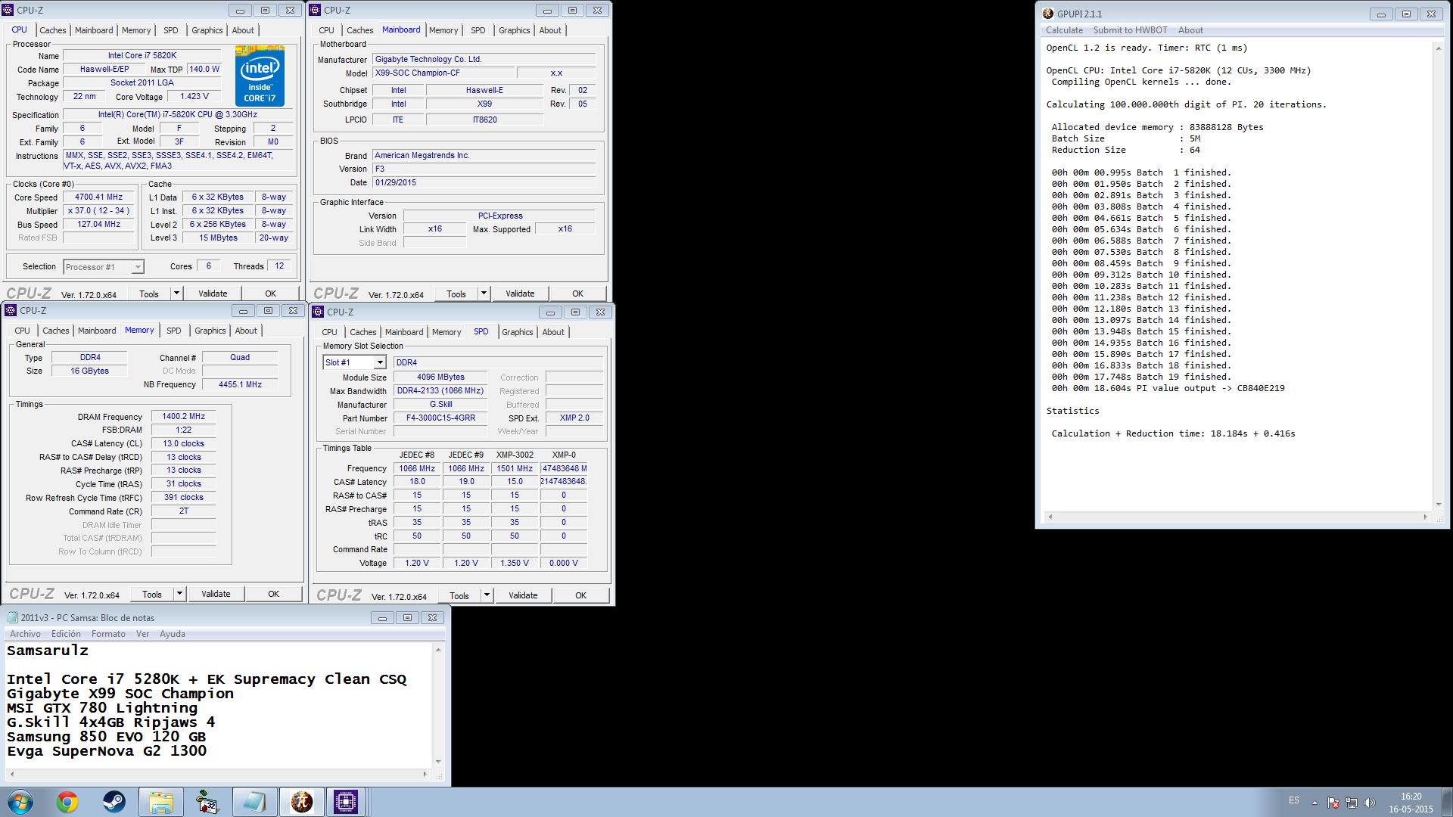
Task: Click the purple CPU-Z chip taskbar icon
Action: click(x=346, y=802)
